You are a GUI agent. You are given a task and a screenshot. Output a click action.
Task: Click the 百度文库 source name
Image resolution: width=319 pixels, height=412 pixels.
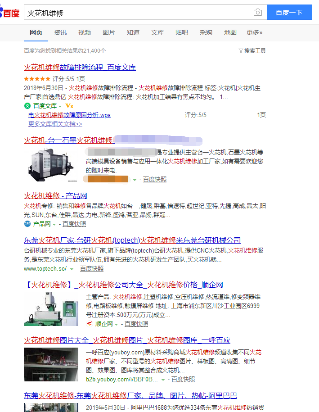(x=45, y=106)
